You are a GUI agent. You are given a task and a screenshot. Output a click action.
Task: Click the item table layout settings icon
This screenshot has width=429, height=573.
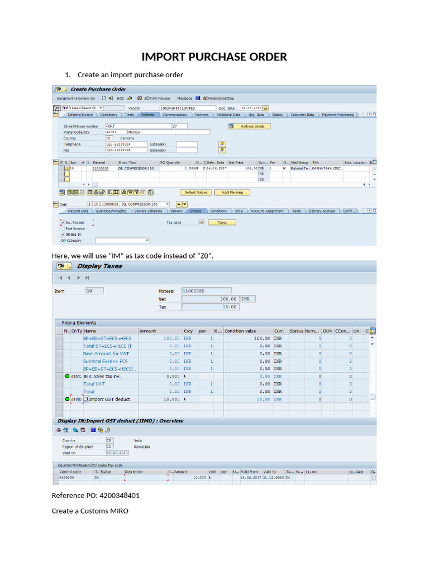pos(374,162)
